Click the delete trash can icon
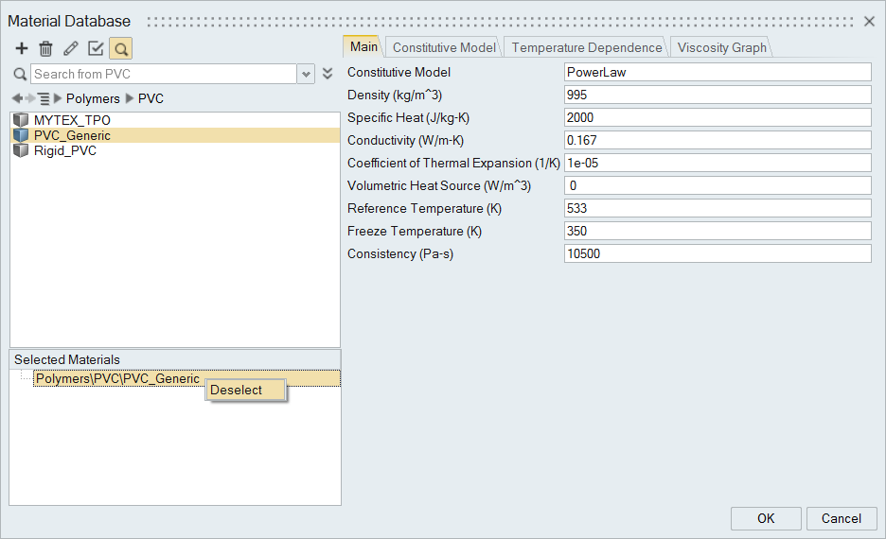Viewport: 886px width, 539px height. click(x=45, y=48)
